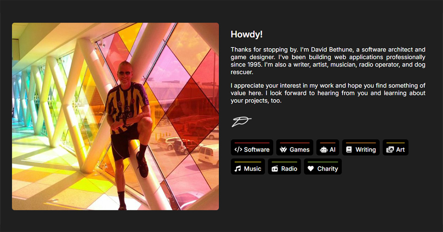Go to the Games page
This screenshot has width=443, height=232.
pos(295,147)
